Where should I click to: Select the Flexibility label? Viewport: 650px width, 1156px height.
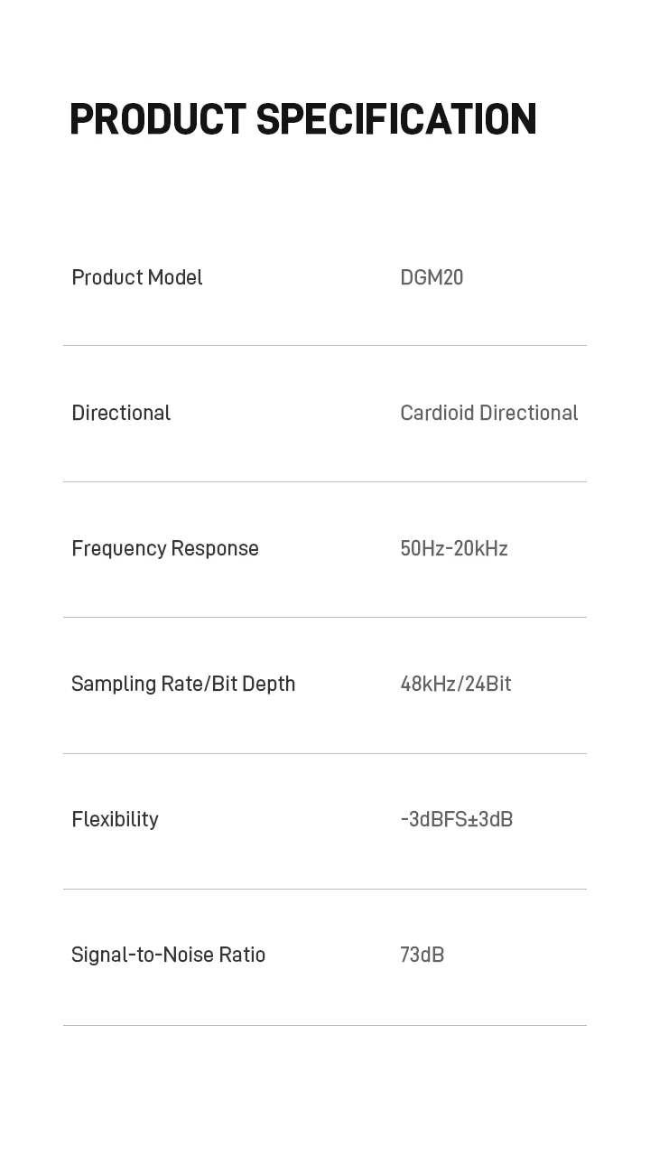point(115,820)
